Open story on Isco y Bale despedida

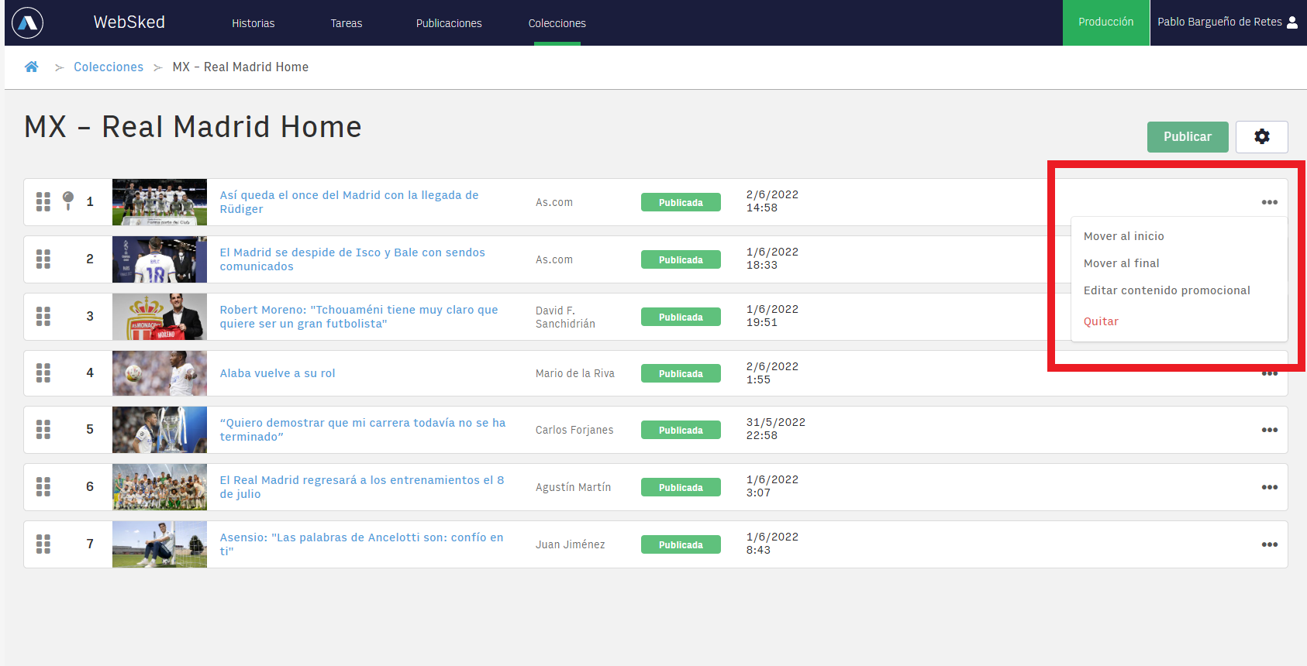click(x=352, y=259)
